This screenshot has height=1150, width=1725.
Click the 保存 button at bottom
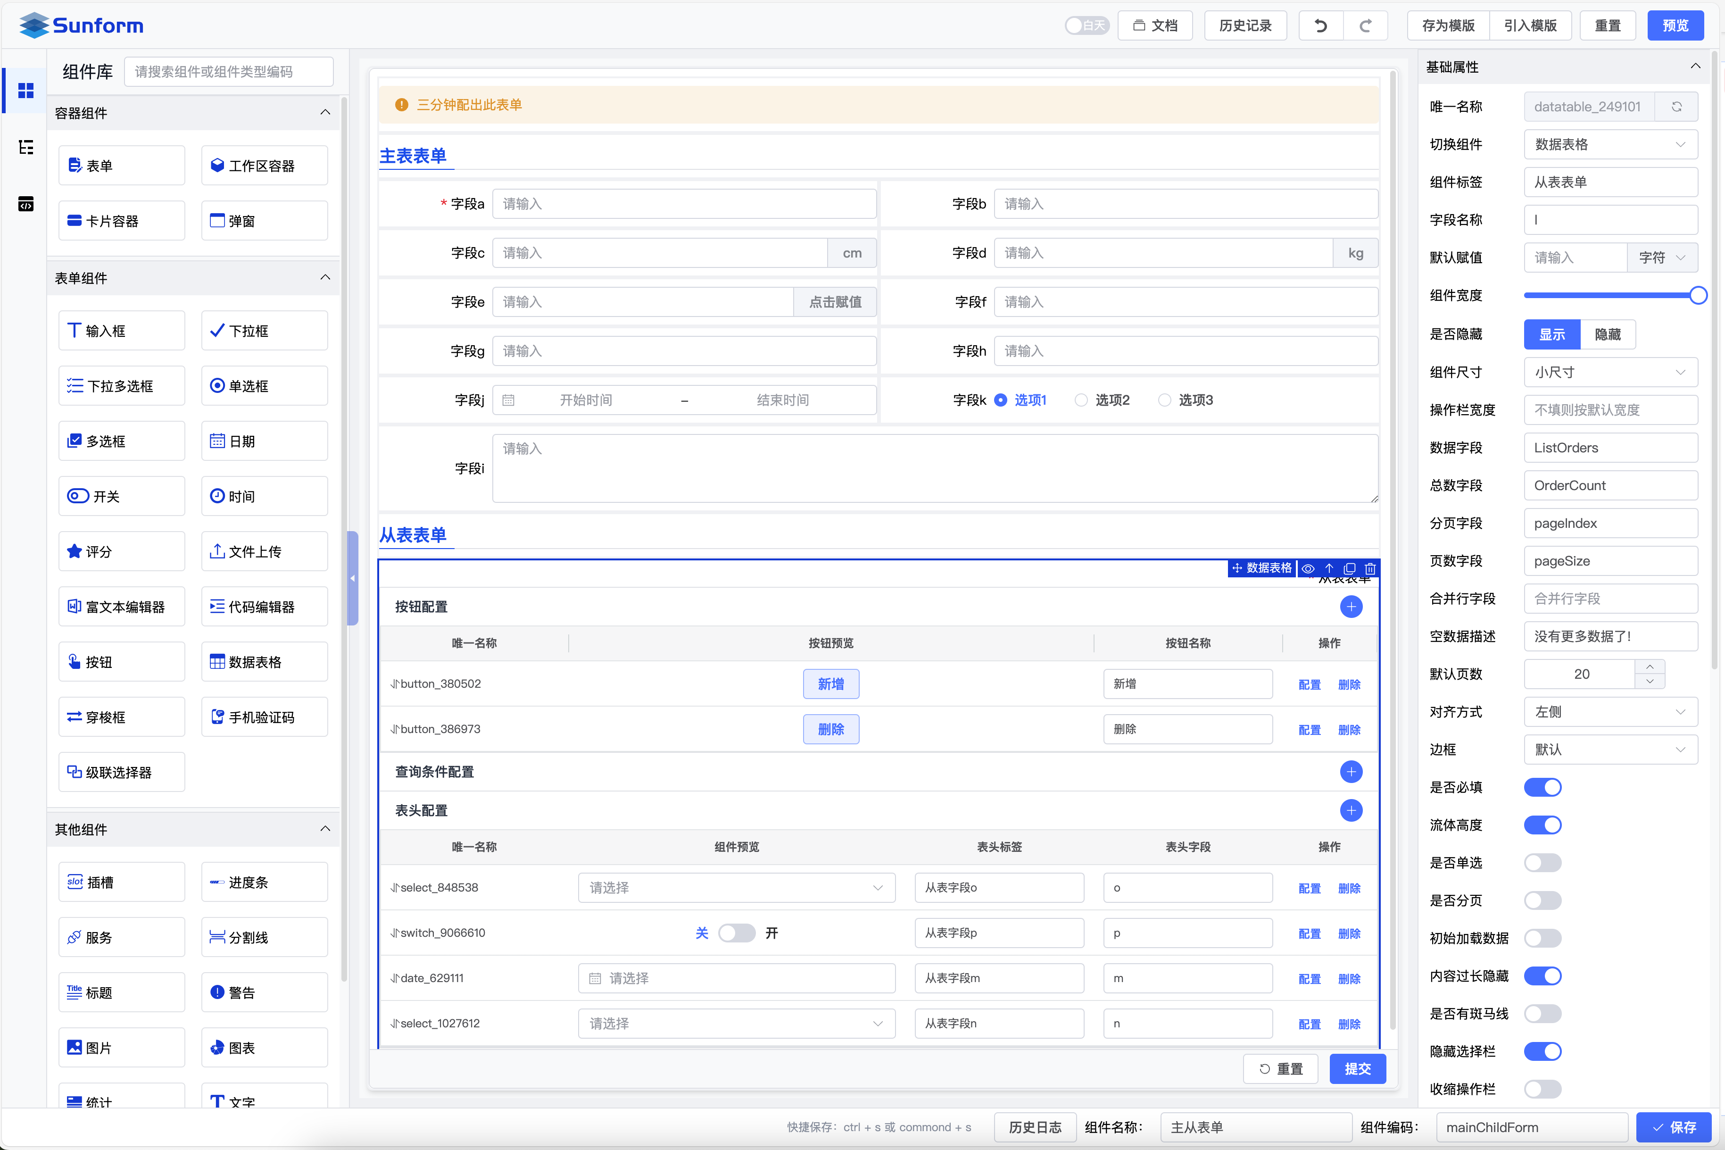tap(1674, 1127)
